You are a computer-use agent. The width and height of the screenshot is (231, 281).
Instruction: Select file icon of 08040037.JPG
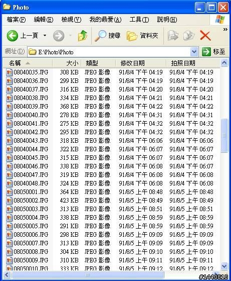point(9,89)
